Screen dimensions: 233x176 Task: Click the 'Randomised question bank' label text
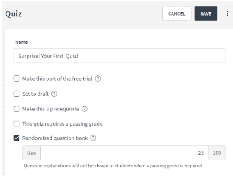coord(55,138)
